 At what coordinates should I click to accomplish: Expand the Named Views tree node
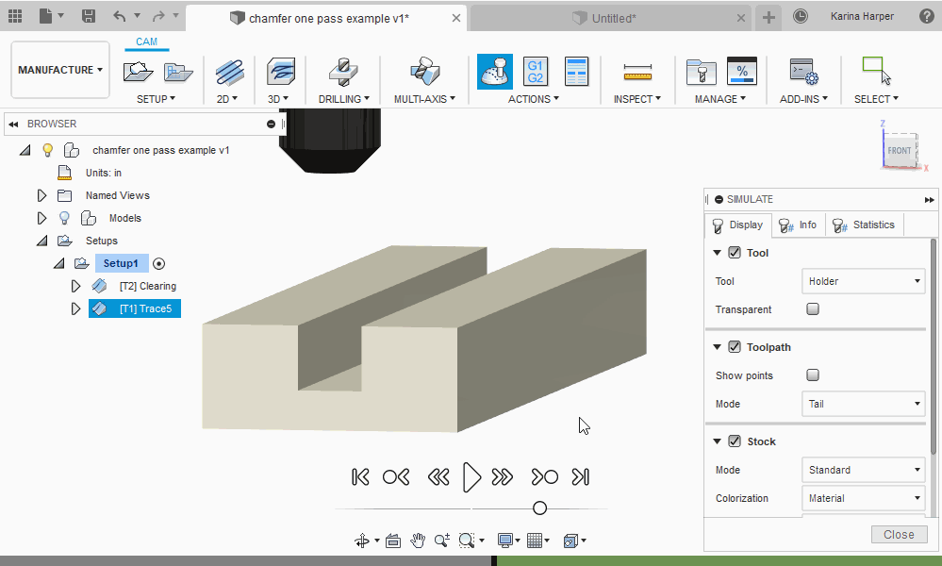(x=41, y=195)
